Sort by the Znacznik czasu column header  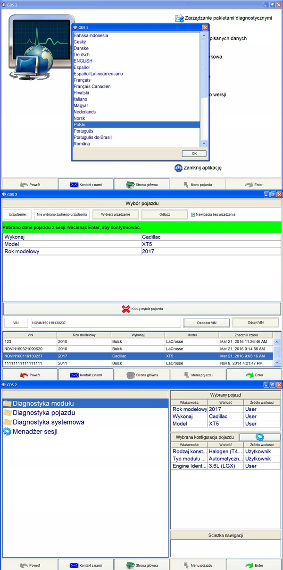click(245, 335)
